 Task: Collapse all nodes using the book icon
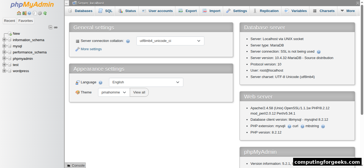[x=50, y=27]
